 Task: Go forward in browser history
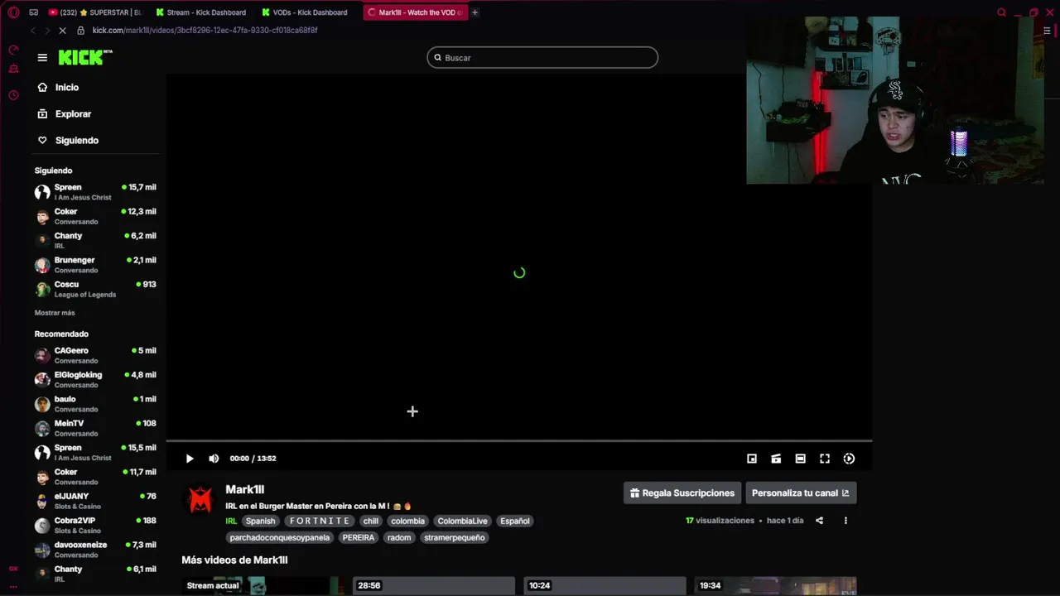(47, 31)
